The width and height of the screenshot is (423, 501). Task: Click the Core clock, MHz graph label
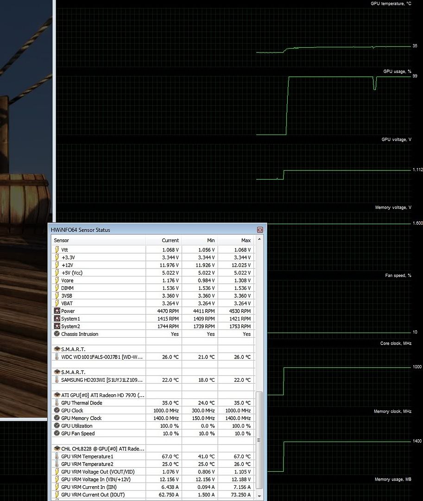tap(396, 343)
